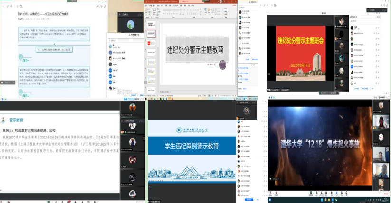Click the 学生违纪案例警示教育 title banner

[191, 146]
